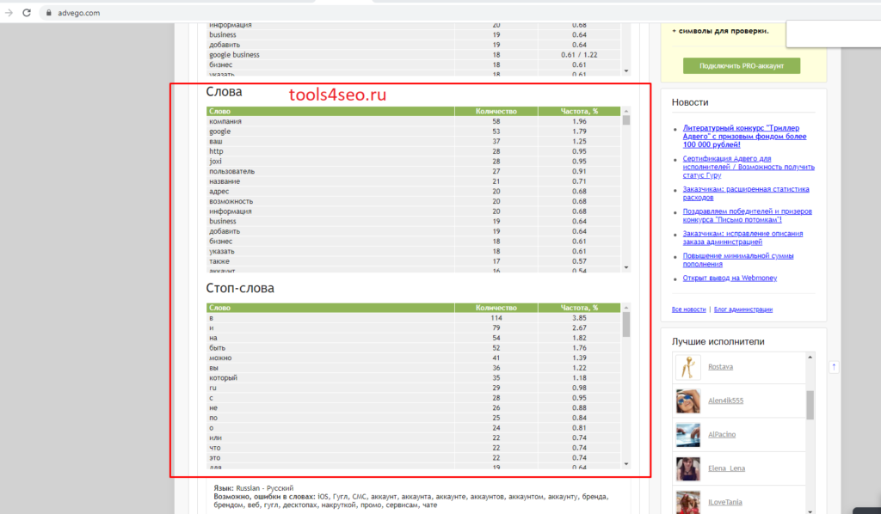
Task: Reload the page with the refresh icon
Action: pyautogui.click(x=27, y=12)
